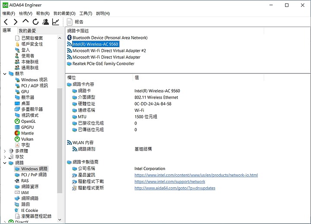Image resolution: width=311 pixels, height=224 pixels.
Task: Open Windows 視訊 in the tree
Action: pyautogui.click(x=32, y=80)
